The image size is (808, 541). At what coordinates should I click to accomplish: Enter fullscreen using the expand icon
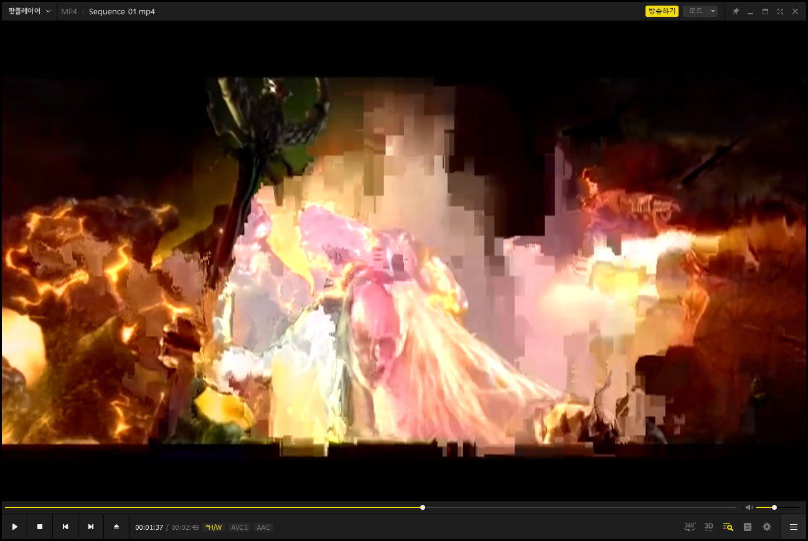point(780,11)
